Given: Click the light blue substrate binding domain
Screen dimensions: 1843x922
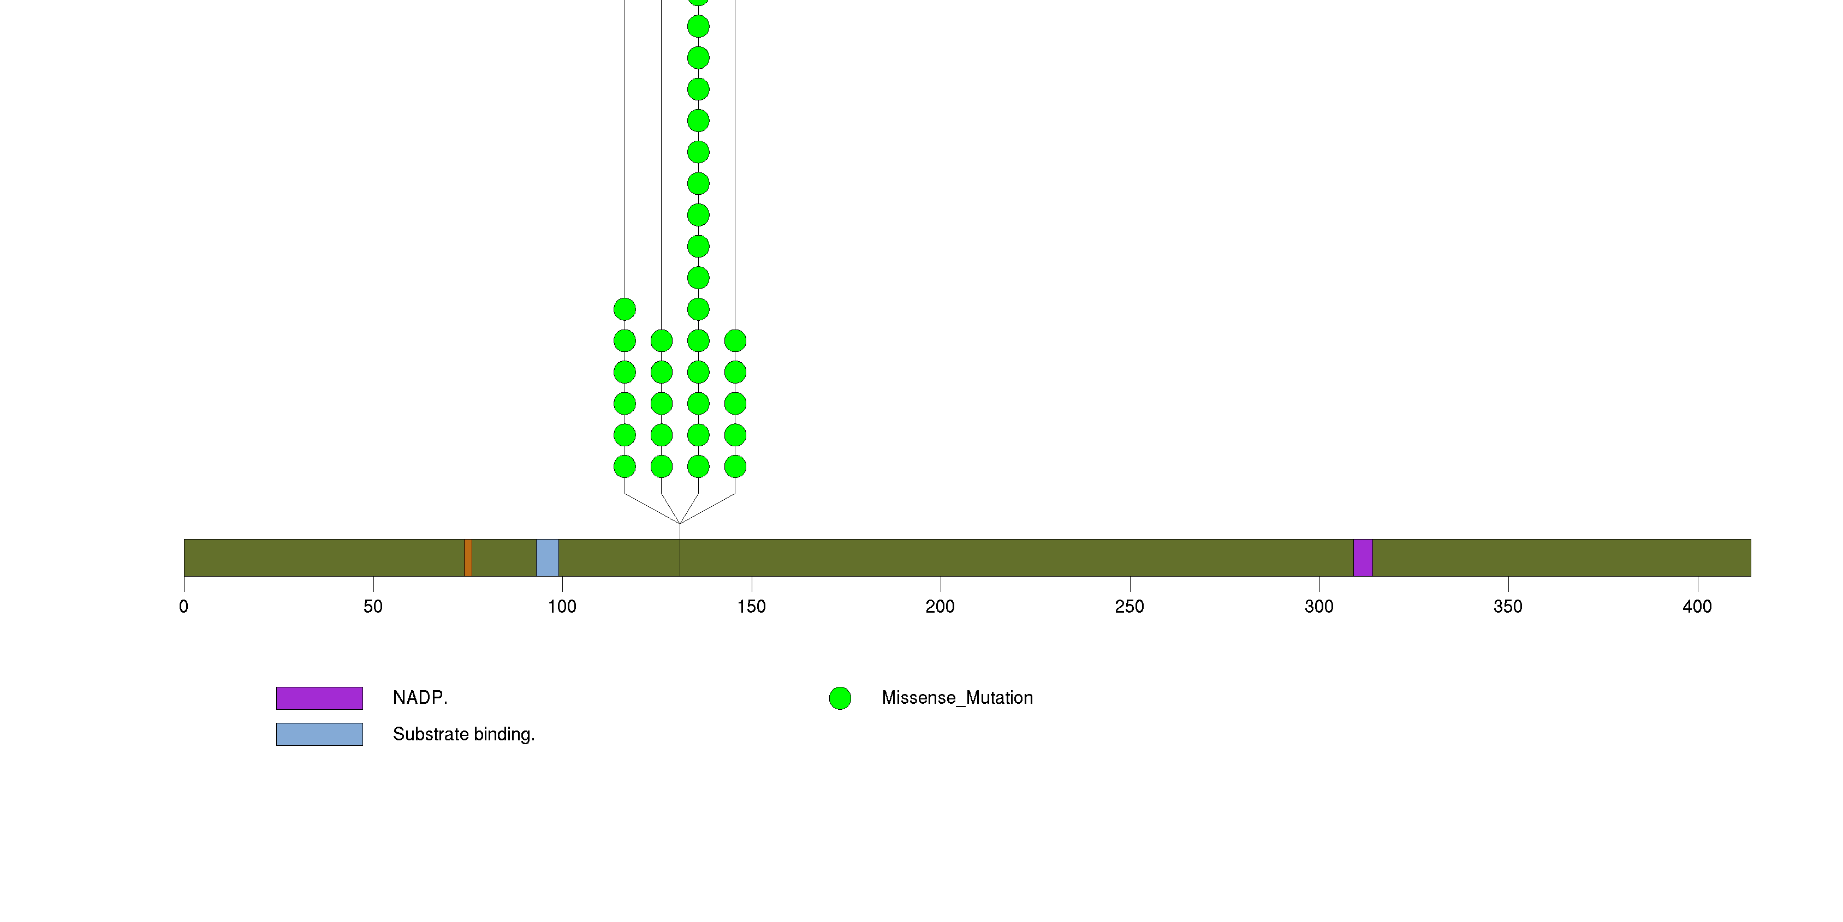Looking at the screenshot, I should pyautogui.click(x=548, y=558).
